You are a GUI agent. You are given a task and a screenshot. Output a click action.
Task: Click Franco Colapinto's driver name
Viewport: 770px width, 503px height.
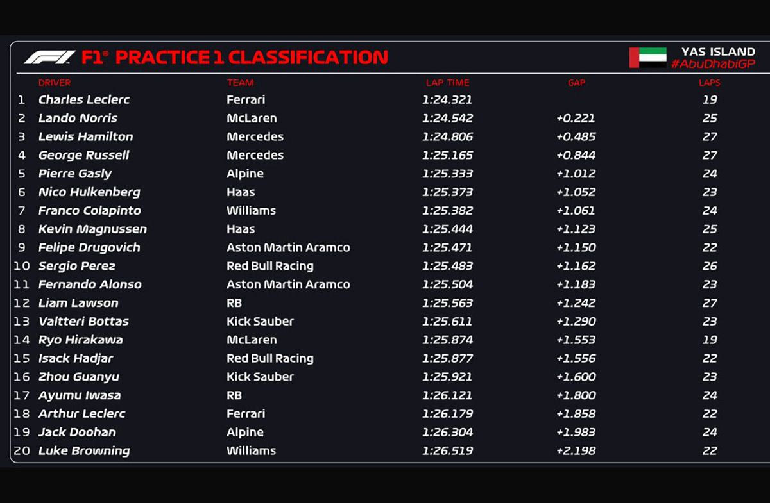click(89, 210)
